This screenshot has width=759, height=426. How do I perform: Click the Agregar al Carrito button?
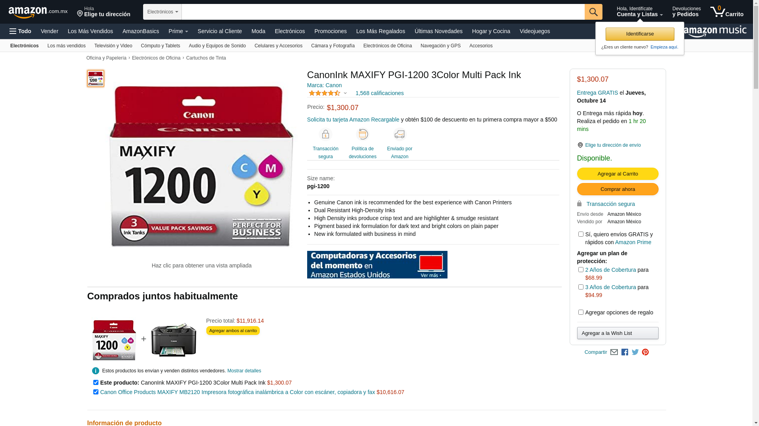[x=617, y=174]
